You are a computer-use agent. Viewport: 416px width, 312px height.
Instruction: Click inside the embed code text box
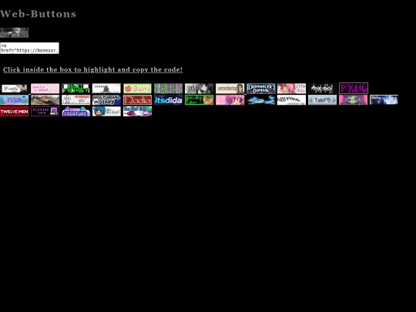coord(29,48)
